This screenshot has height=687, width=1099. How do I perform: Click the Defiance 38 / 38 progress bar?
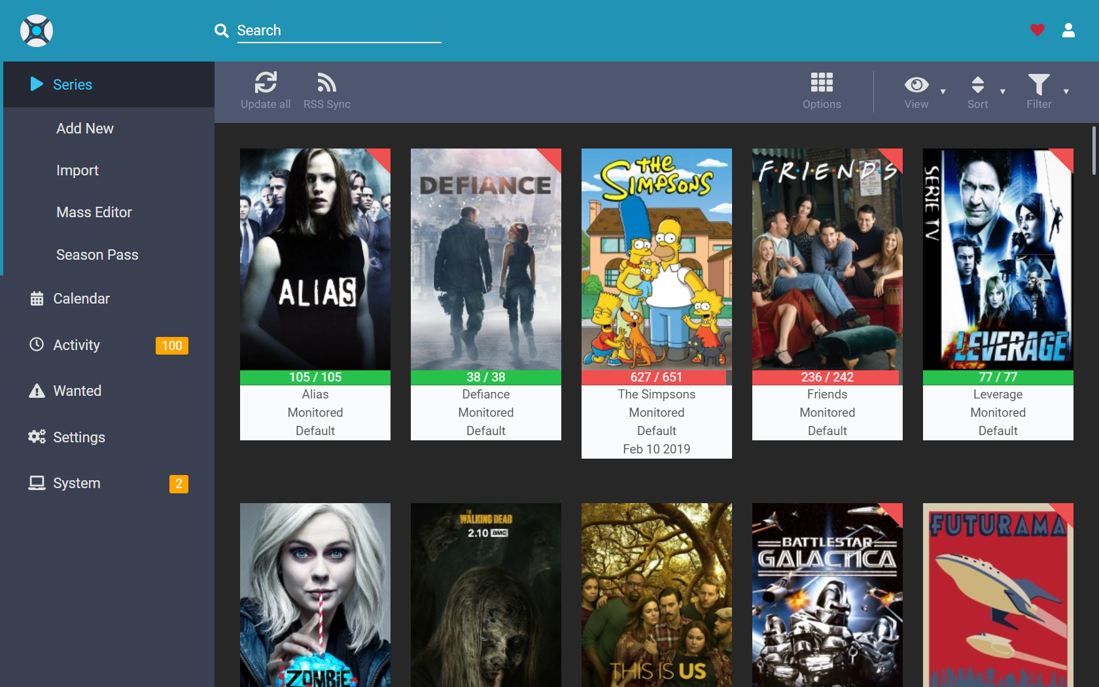coord(486,378)
